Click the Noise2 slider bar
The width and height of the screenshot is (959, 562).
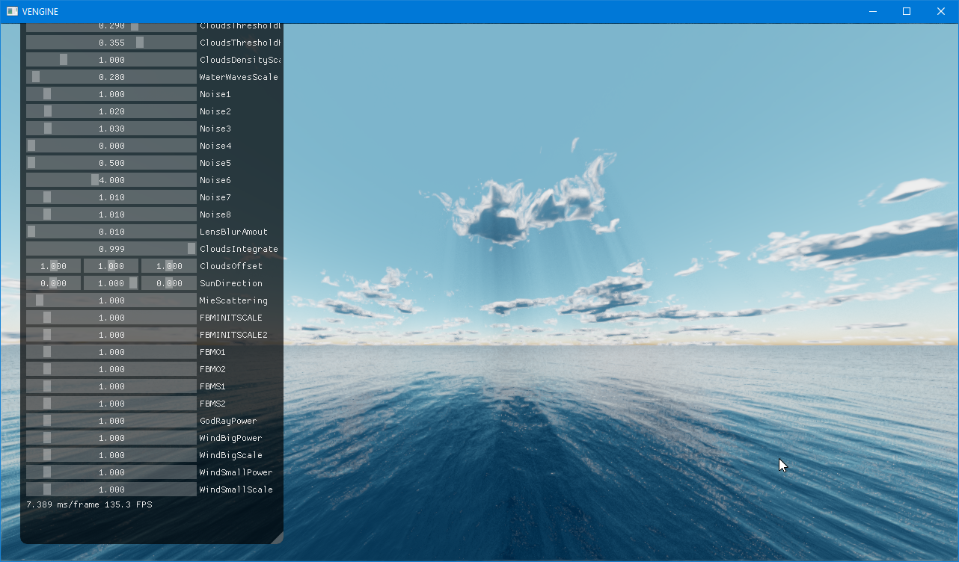[x=111, y=111]
